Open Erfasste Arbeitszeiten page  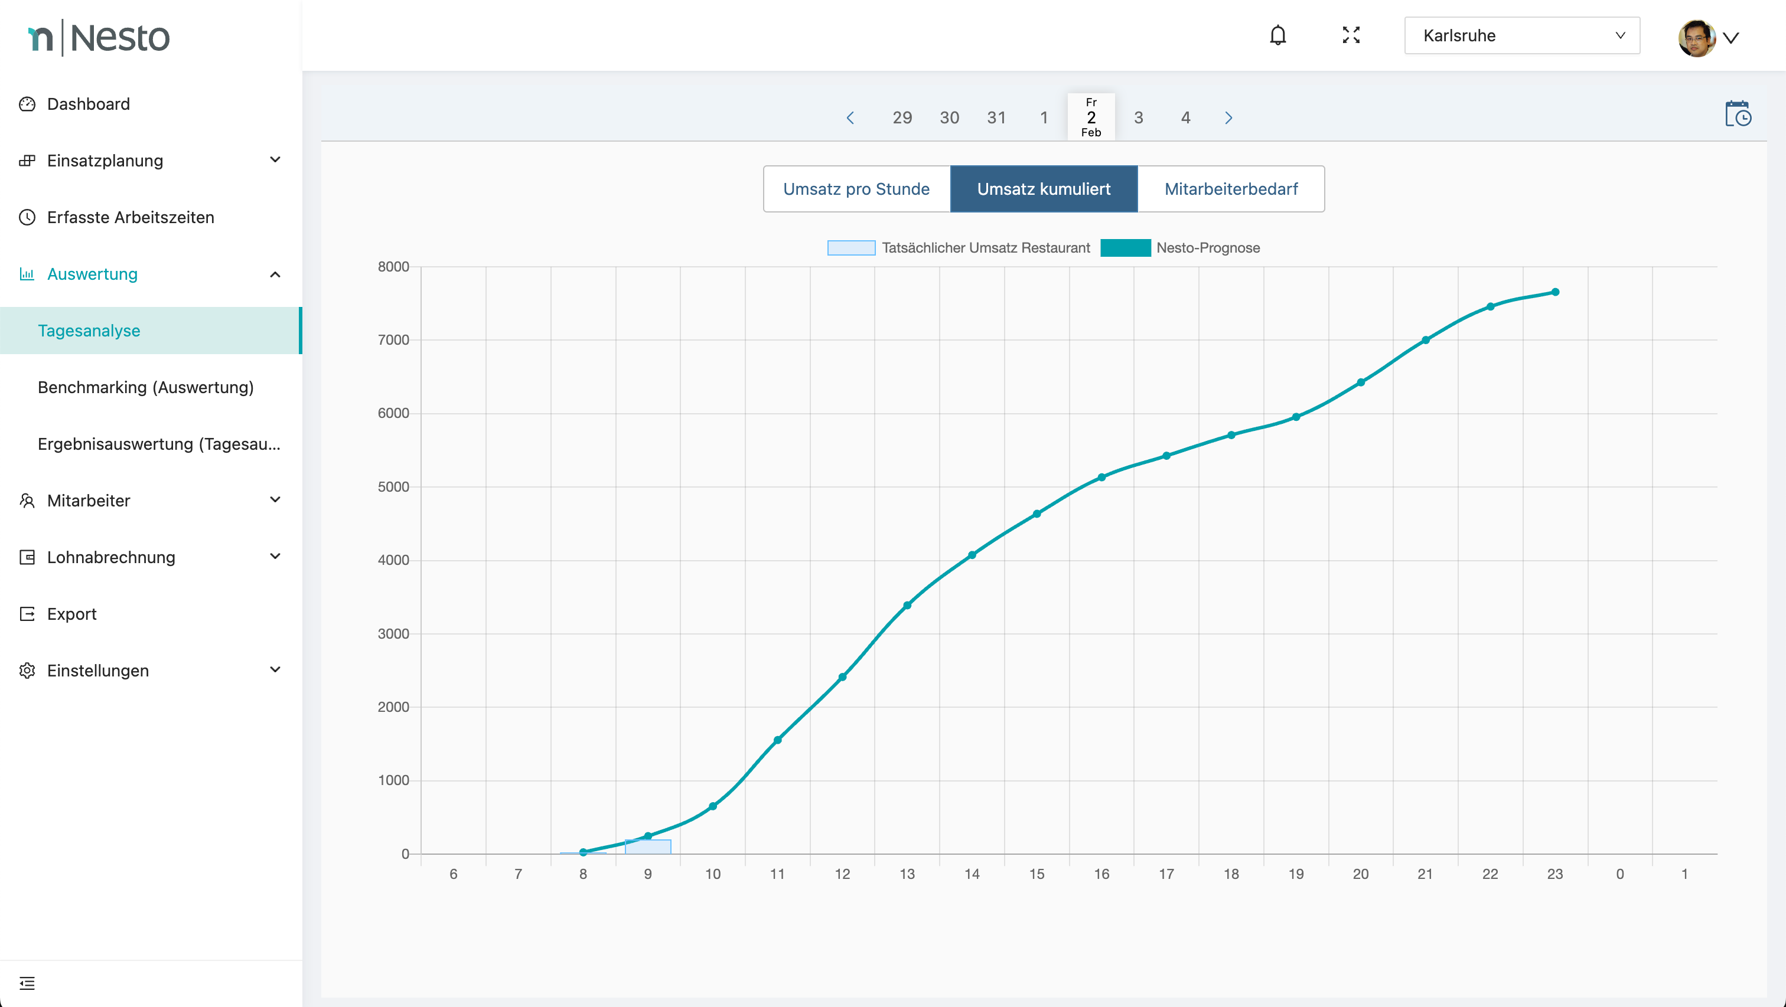coord(131,218)
